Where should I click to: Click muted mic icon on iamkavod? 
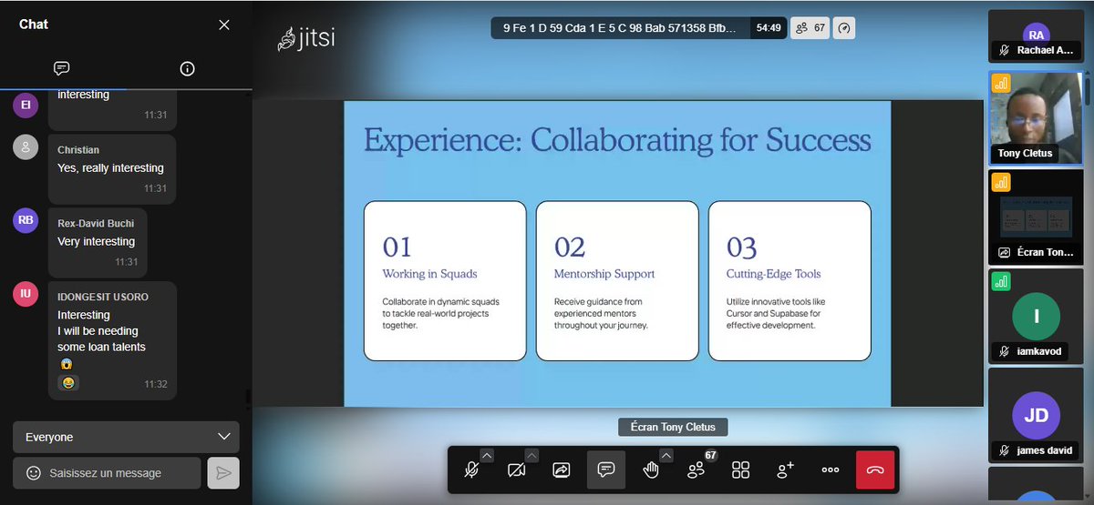(1004, 351)
